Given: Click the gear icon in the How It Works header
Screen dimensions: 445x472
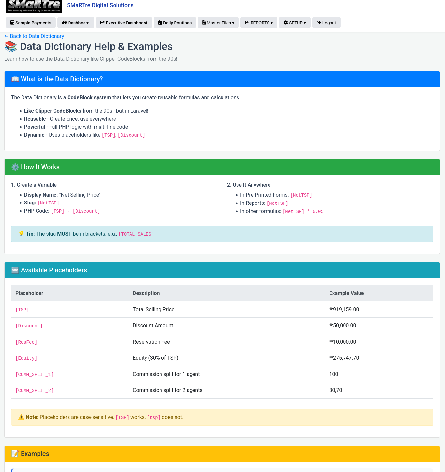Looking at the screenshot, I should coord(15,167).
